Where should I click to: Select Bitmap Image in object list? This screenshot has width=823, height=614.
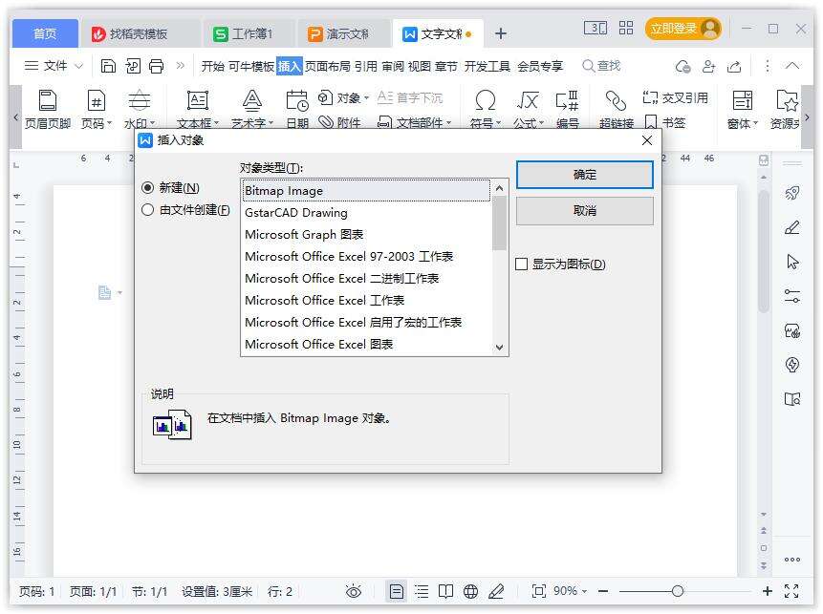[x=366, y=190]
